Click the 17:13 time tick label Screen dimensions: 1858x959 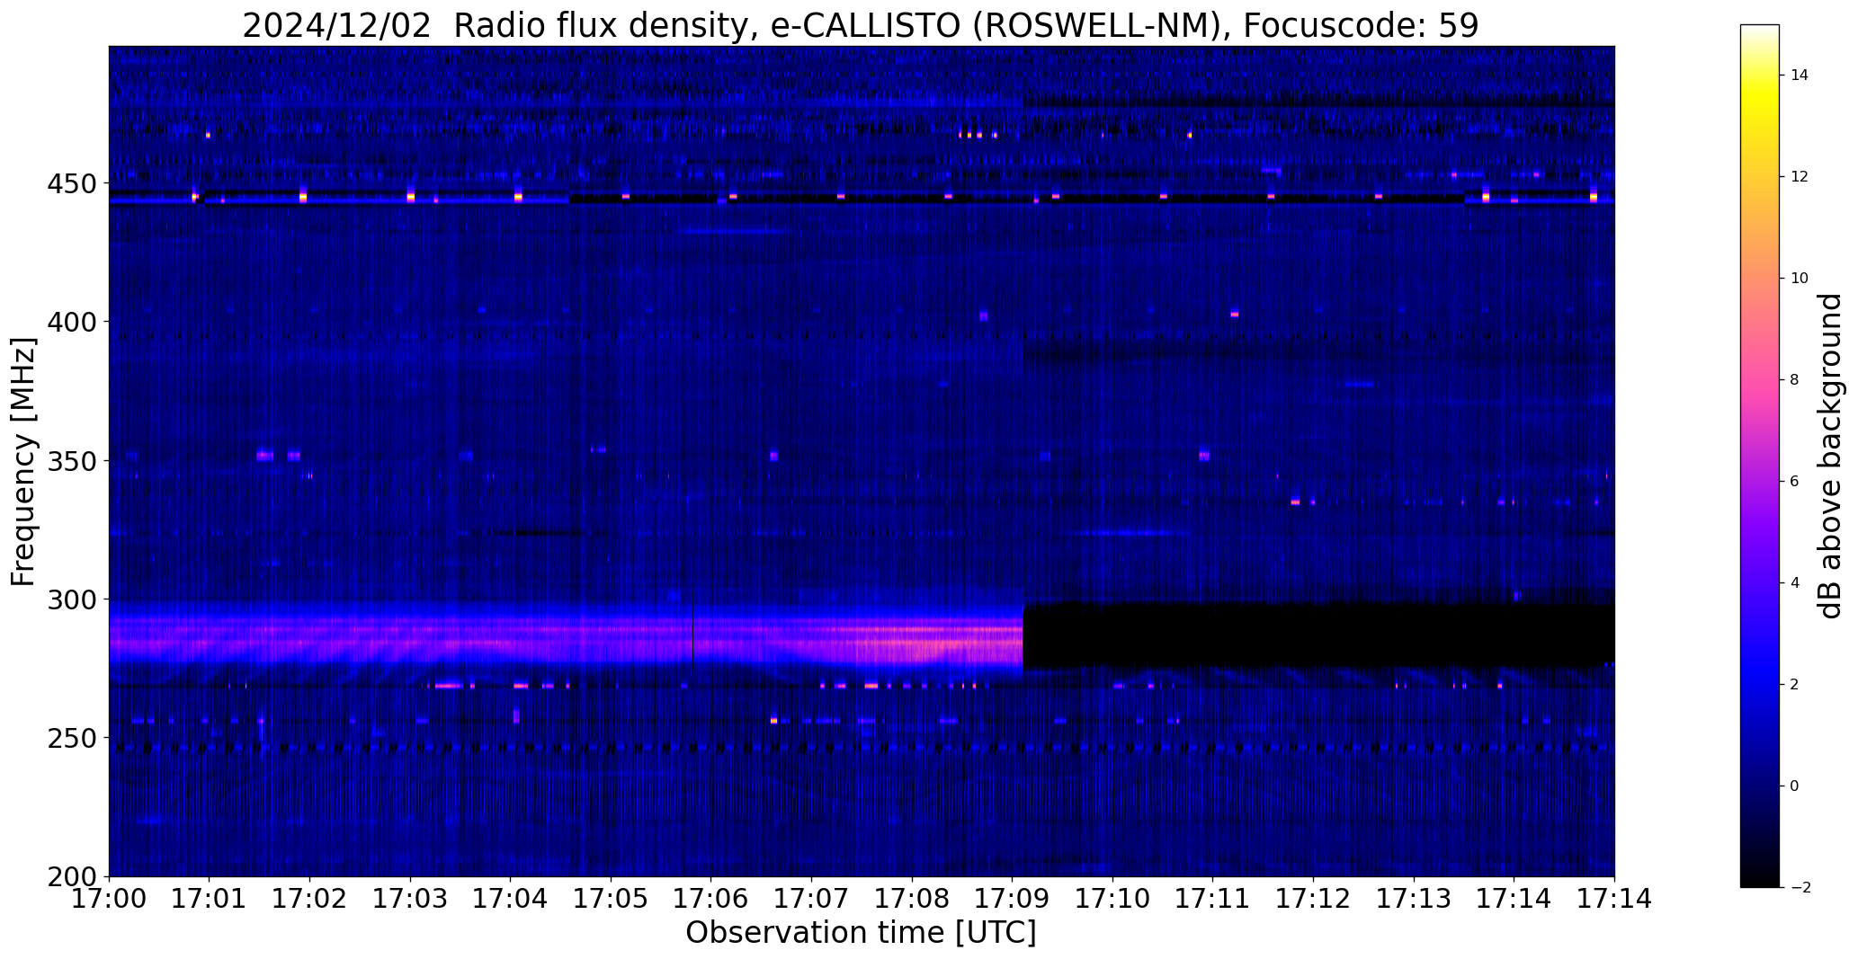click(x=1414, y=899)
